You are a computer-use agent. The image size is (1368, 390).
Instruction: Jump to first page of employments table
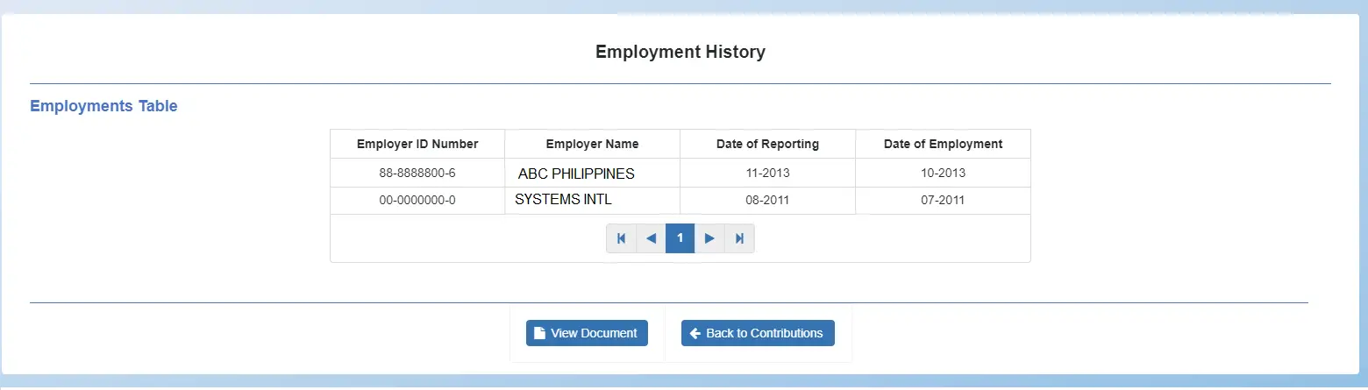621,238
